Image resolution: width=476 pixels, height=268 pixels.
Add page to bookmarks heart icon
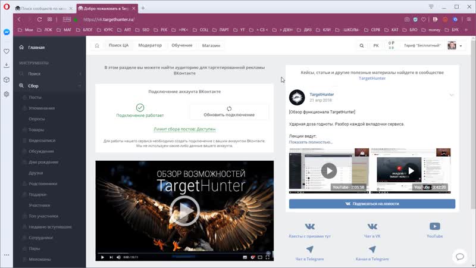(x=424, y=20)
